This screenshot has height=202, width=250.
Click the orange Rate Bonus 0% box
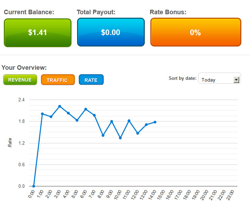pos(195,33)
